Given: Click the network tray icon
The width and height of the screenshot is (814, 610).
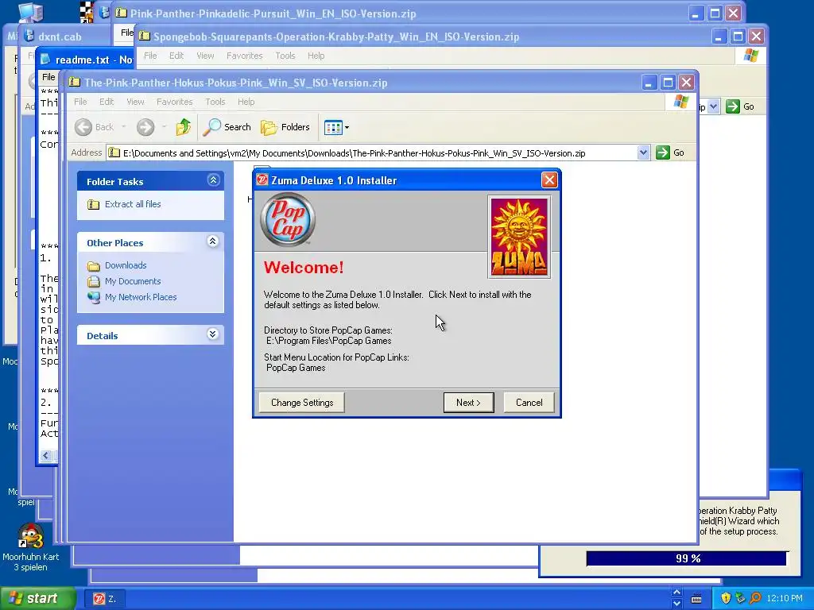Looking at the screenshot, I should coord(741,599).
